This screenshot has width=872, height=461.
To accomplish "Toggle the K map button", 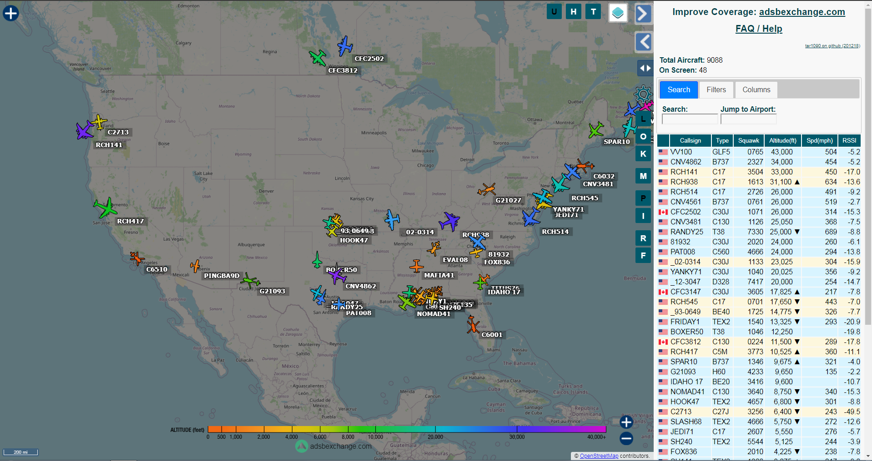I will pos(643,154).
